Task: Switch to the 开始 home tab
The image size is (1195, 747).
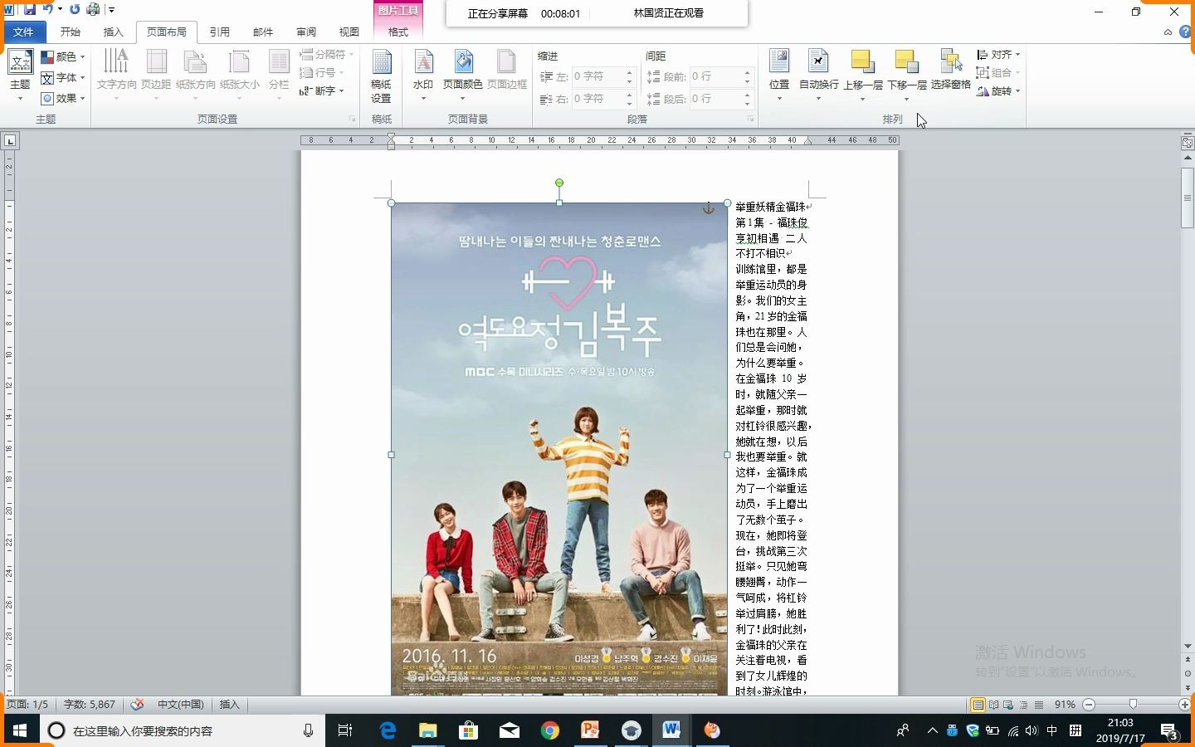Action: tap(70, 32)
